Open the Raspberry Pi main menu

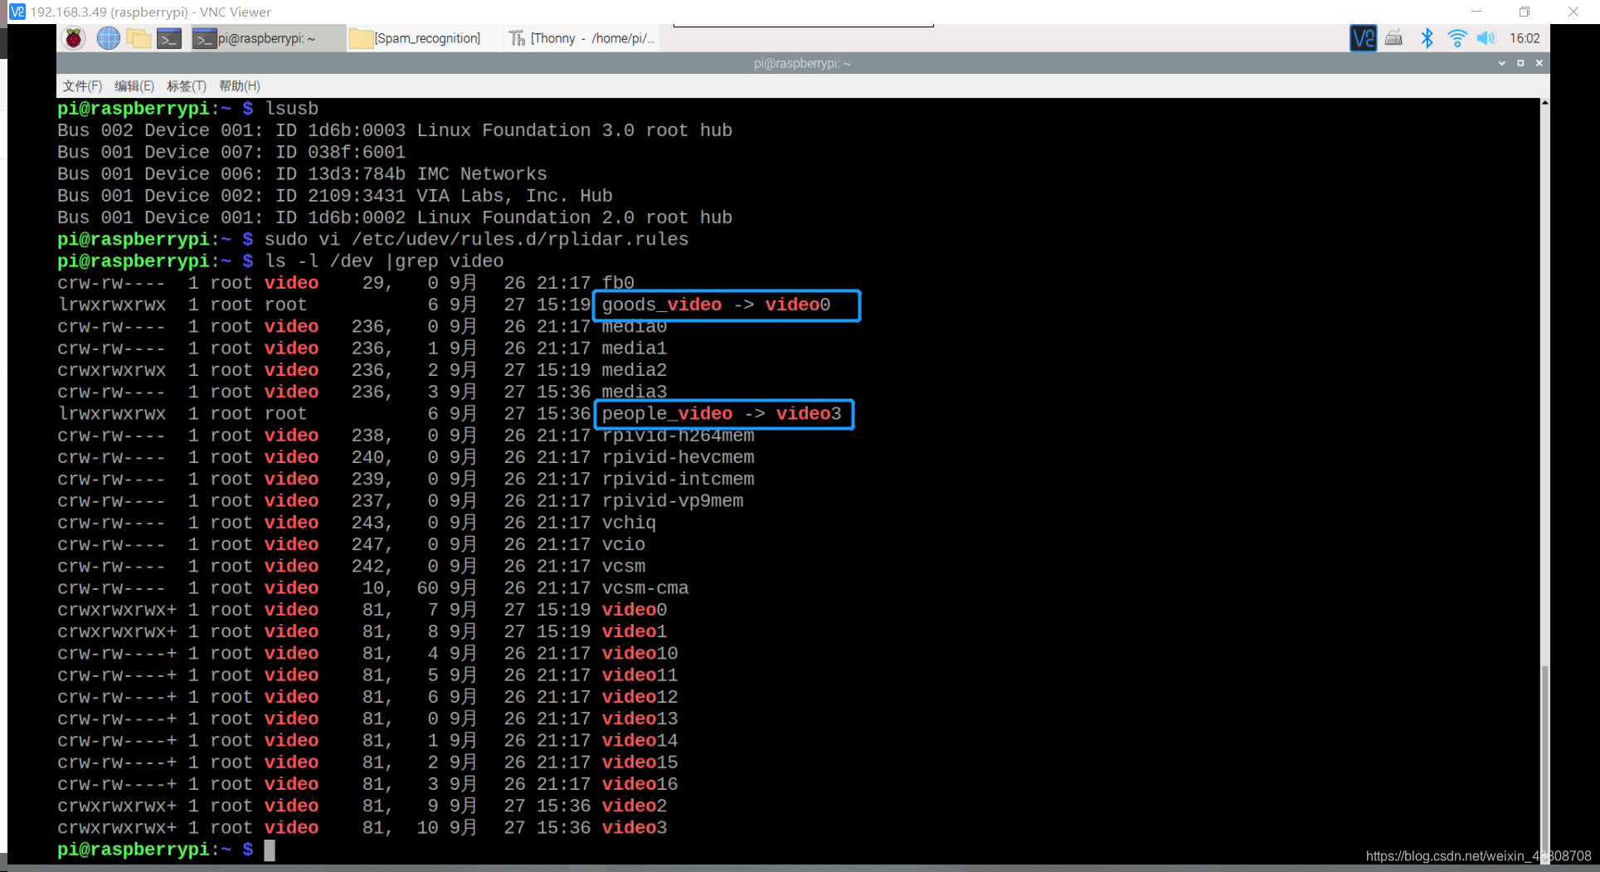click(74, 38)
